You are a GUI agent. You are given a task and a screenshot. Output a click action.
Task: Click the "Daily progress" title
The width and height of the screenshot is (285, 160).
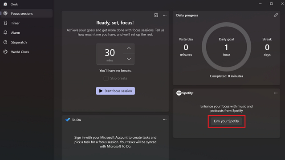tap(187, 16)
